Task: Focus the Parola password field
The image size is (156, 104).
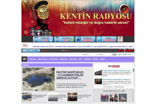Action: (x=108, y=54)
